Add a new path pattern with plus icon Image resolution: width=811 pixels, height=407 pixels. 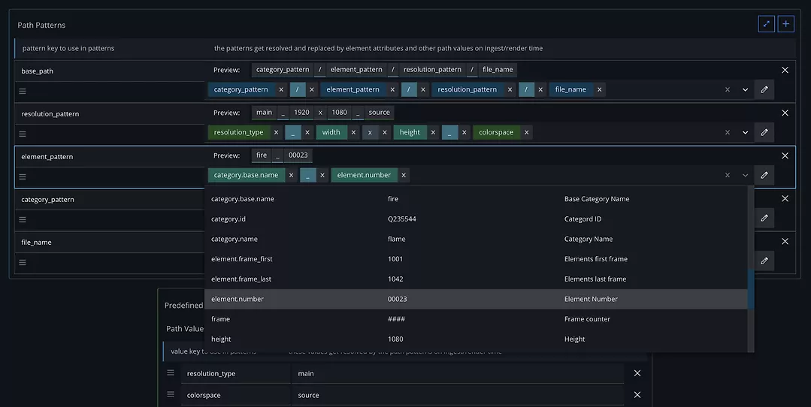[785, 24]
